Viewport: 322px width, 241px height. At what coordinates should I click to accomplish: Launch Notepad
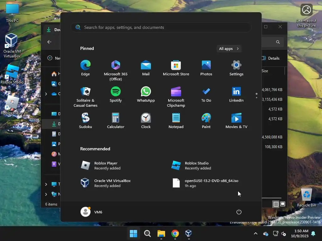pyautogui.click(x=176, y=121)
